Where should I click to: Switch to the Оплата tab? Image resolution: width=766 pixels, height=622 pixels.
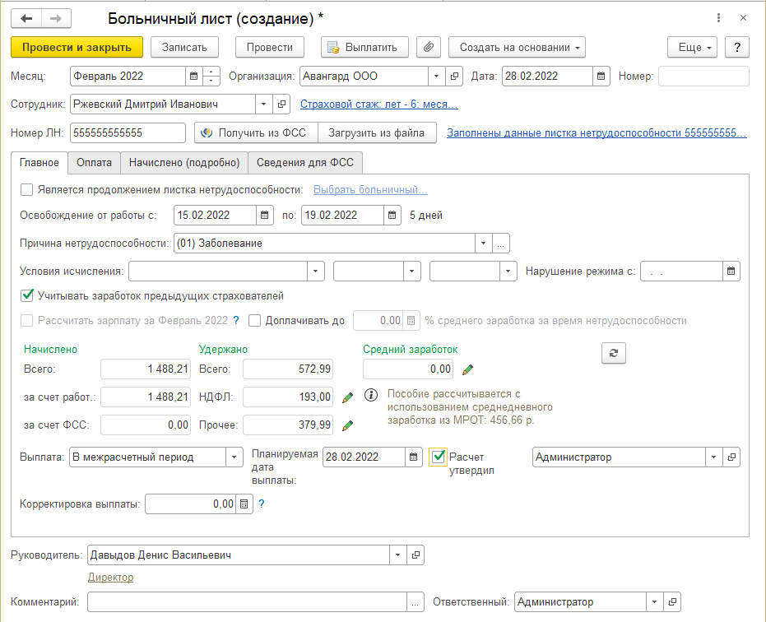click(x=94, y=163)
